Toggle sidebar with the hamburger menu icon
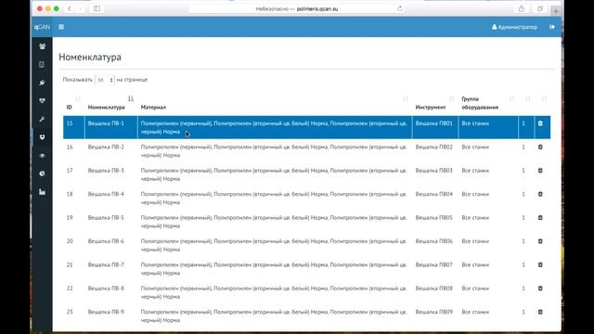594x334 pixels. tap(61, 27)
